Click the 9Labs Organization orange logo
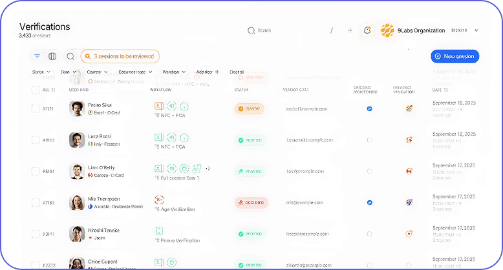Image resolution: width=503 pixels, height=270 pixels. click(387, 30)
